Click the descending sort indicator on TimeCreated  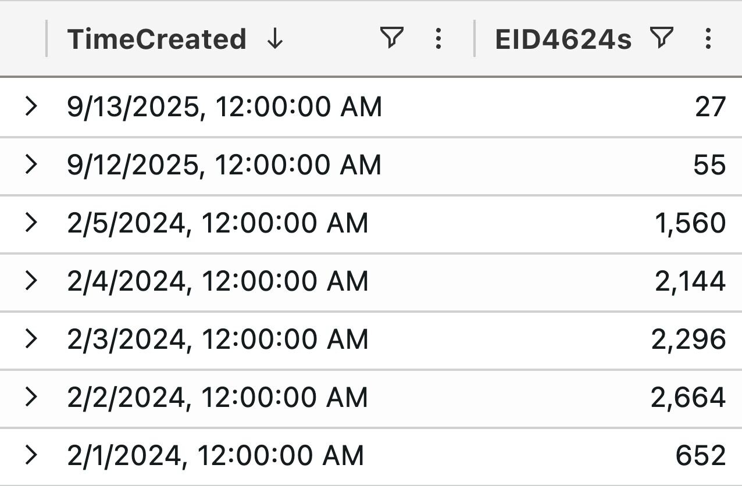[x=274, y=39]
